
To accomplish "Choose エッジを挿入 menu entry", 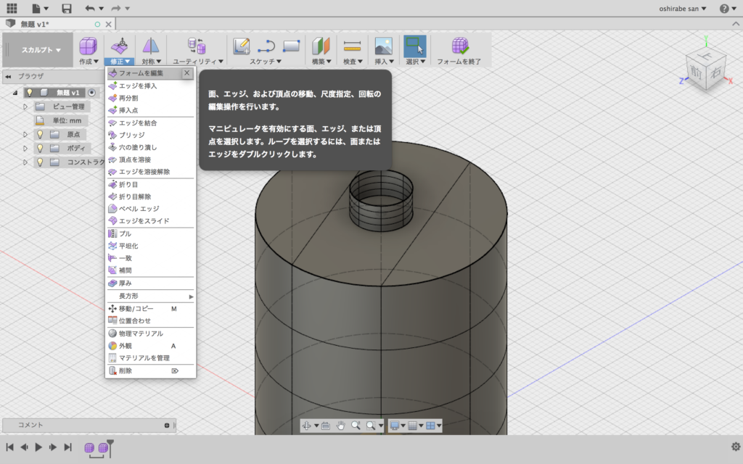I will (x=151, y=86).
